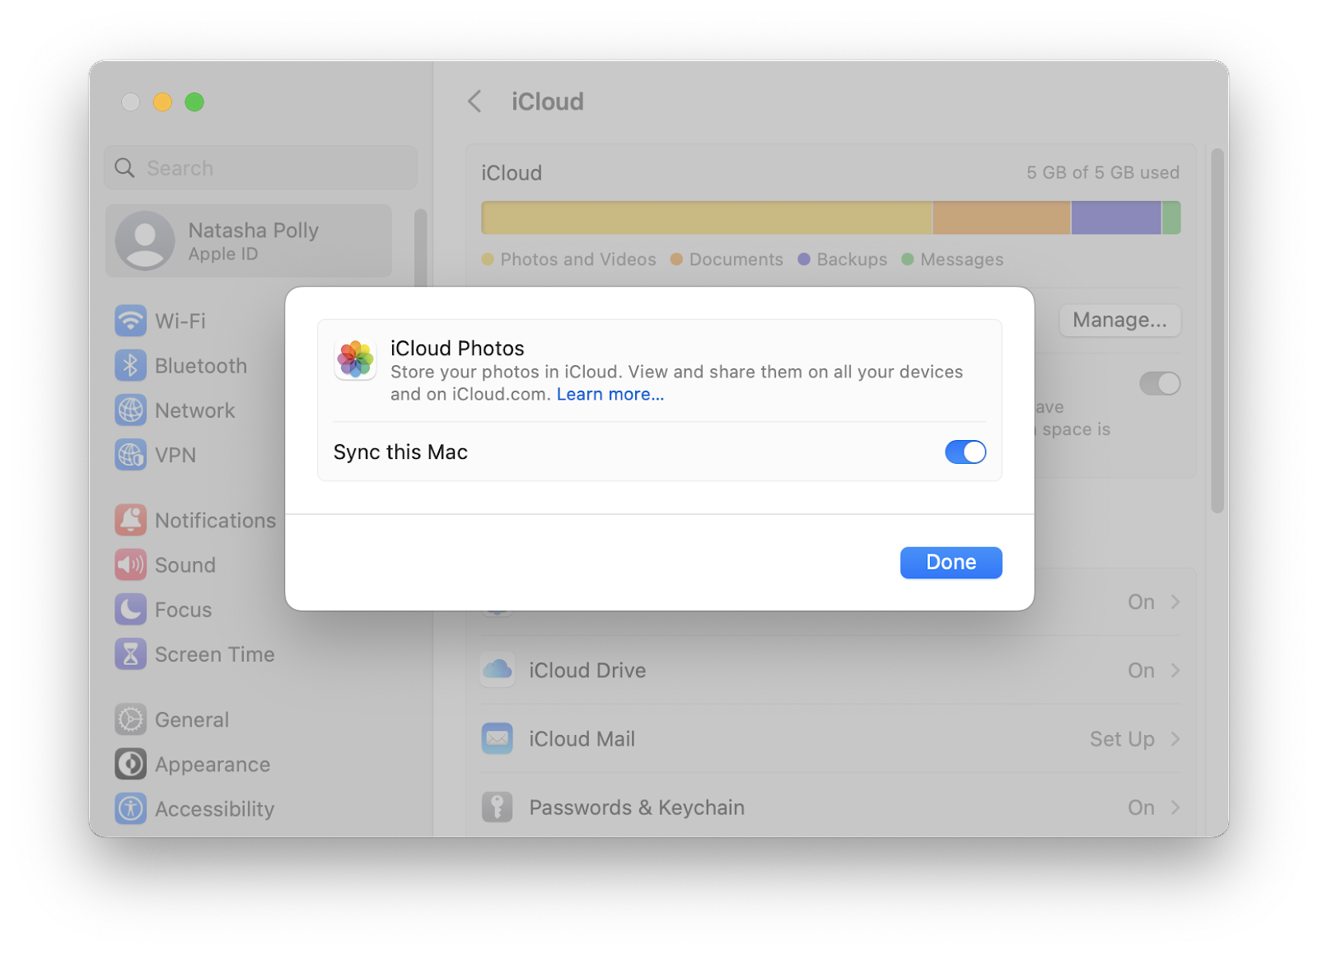
Task: Click the Focus moon icon
Action: click(x=130, y=610)
